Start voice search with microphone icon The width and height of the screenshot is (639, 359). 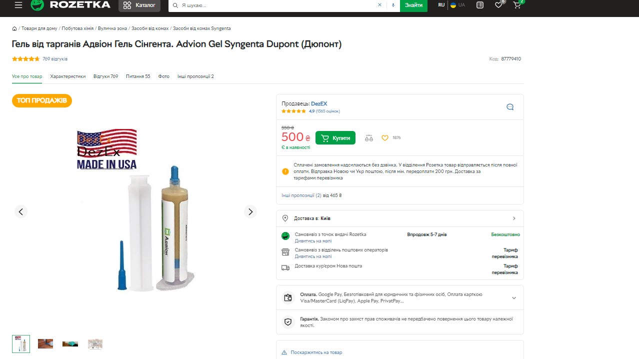tap(393, 5)
